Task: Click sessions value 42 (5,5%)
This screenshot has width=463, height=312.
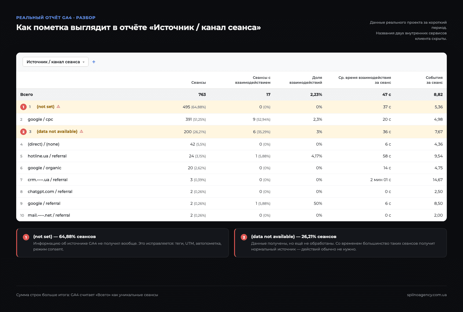Action: tap(198, 144)
